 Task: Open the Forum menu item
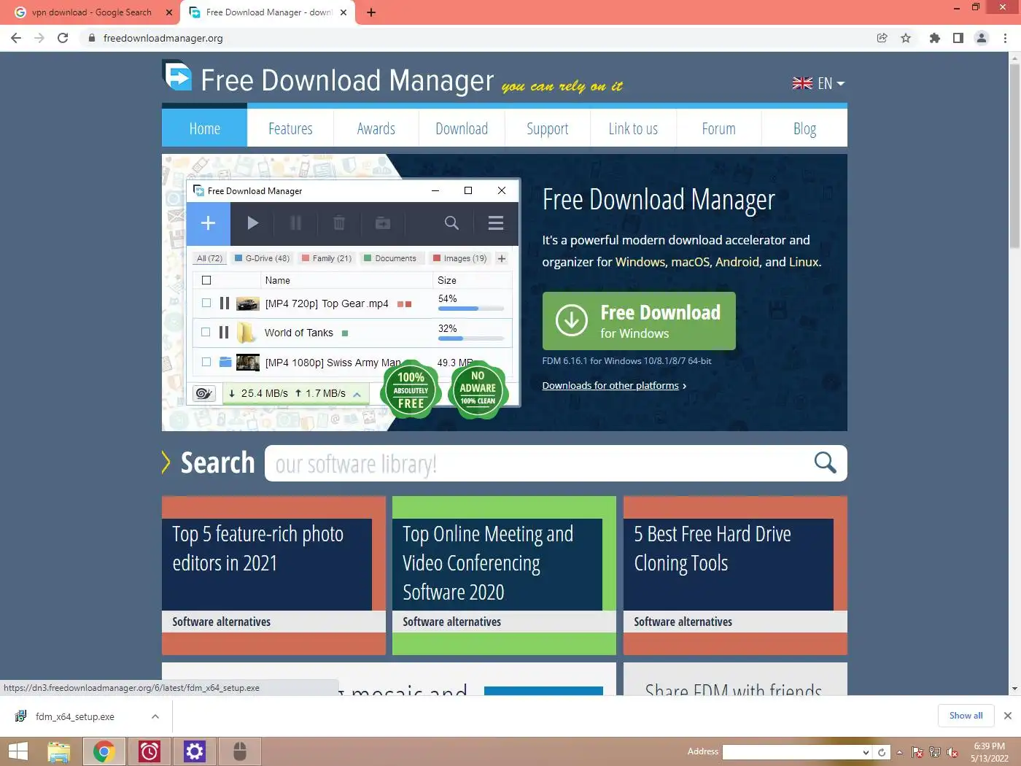click(719, 128)
